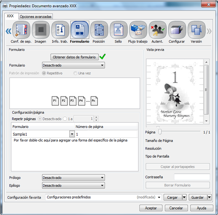218x215 pixels.
Task: Select the '1 a' repeat pages radio
Action: click(x=65, y=119)
